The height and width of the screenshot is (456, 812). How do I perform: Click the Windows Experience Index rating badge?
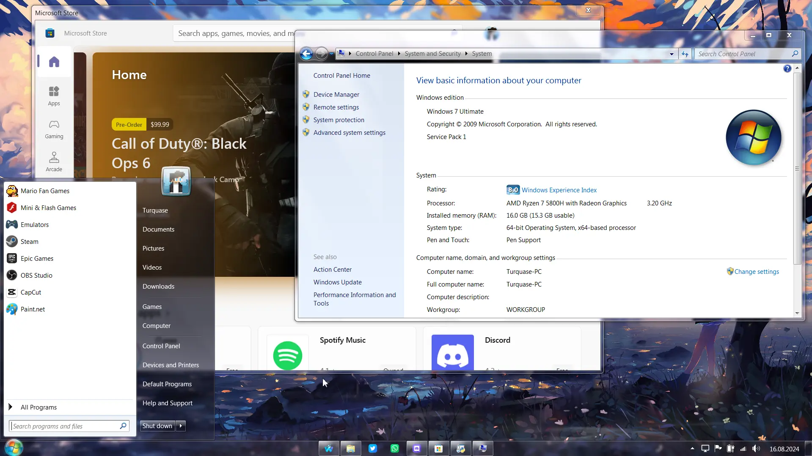point(513,190)
